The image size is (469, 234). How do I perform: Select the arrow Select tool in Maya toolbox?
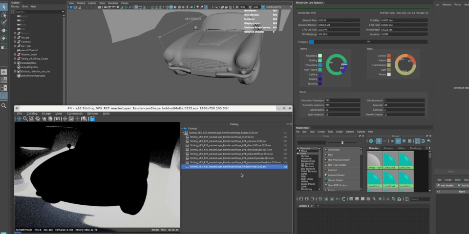click(4, 6)
